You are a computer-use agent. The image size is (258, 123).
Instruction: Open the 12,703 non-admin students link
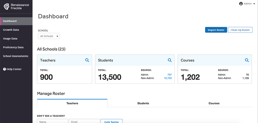[168, 78]
